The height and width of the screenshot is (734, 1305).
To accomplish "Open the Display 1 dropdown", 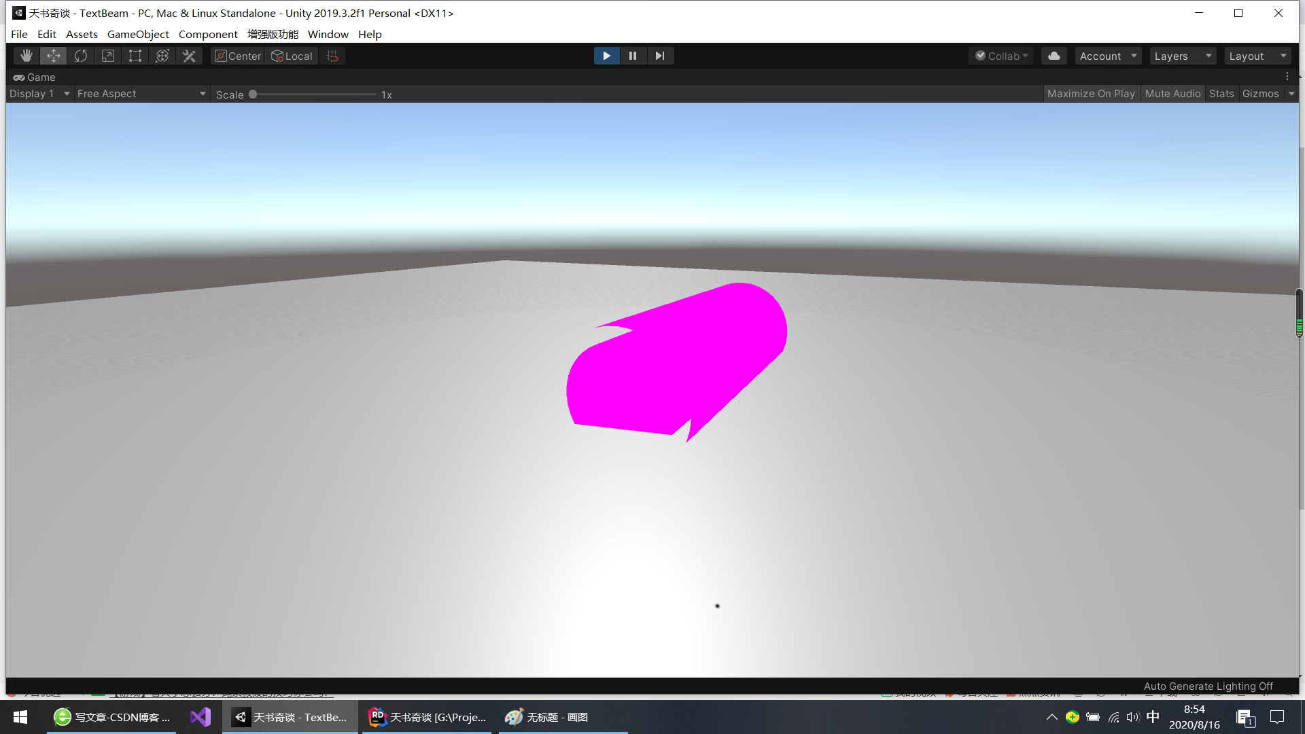I will coord(39,94).
